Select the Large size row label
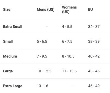 (8, 71)
